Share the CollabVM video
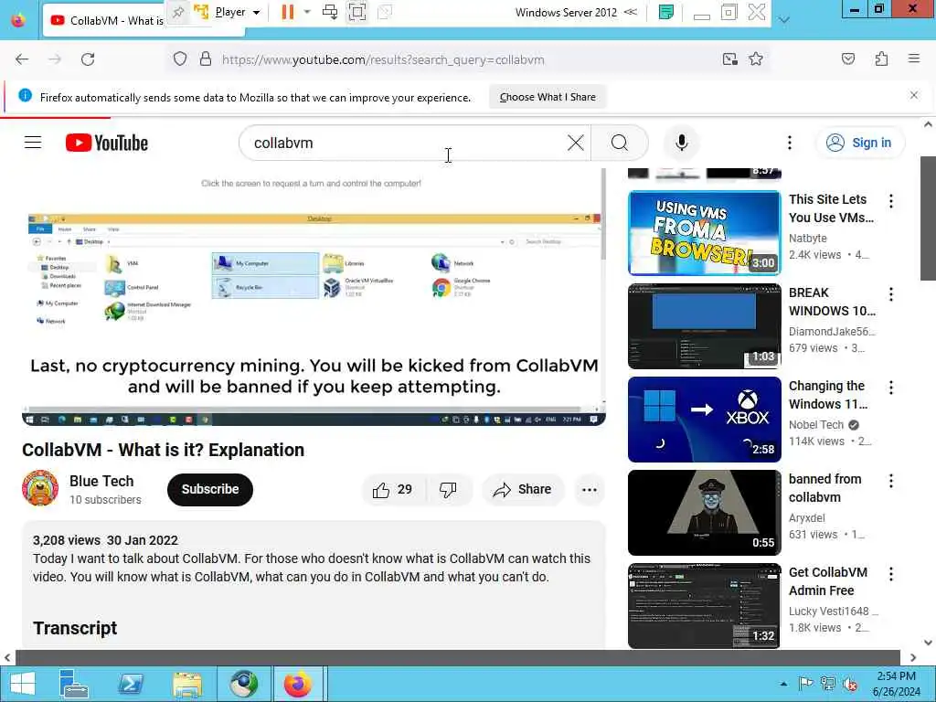936x702 pixels. click(x=522, y=490)
